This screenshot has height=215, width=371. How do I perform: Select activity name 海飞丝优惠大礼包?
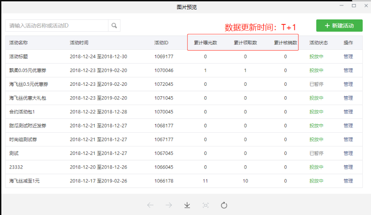click(28, 98)
